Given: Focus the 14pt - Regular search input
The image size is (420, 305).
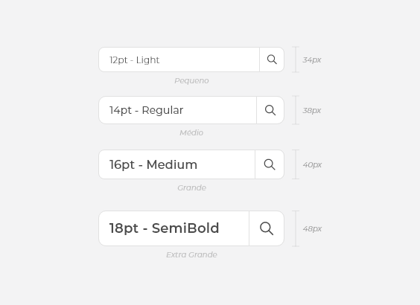Looking at the screenshot, I should pyautogui.click(x=177, y=110).
